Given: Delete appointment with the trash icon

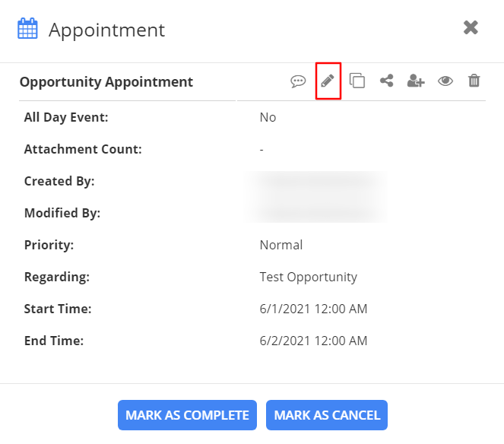Looking at the screenshot, I should (x=474, y=81).
